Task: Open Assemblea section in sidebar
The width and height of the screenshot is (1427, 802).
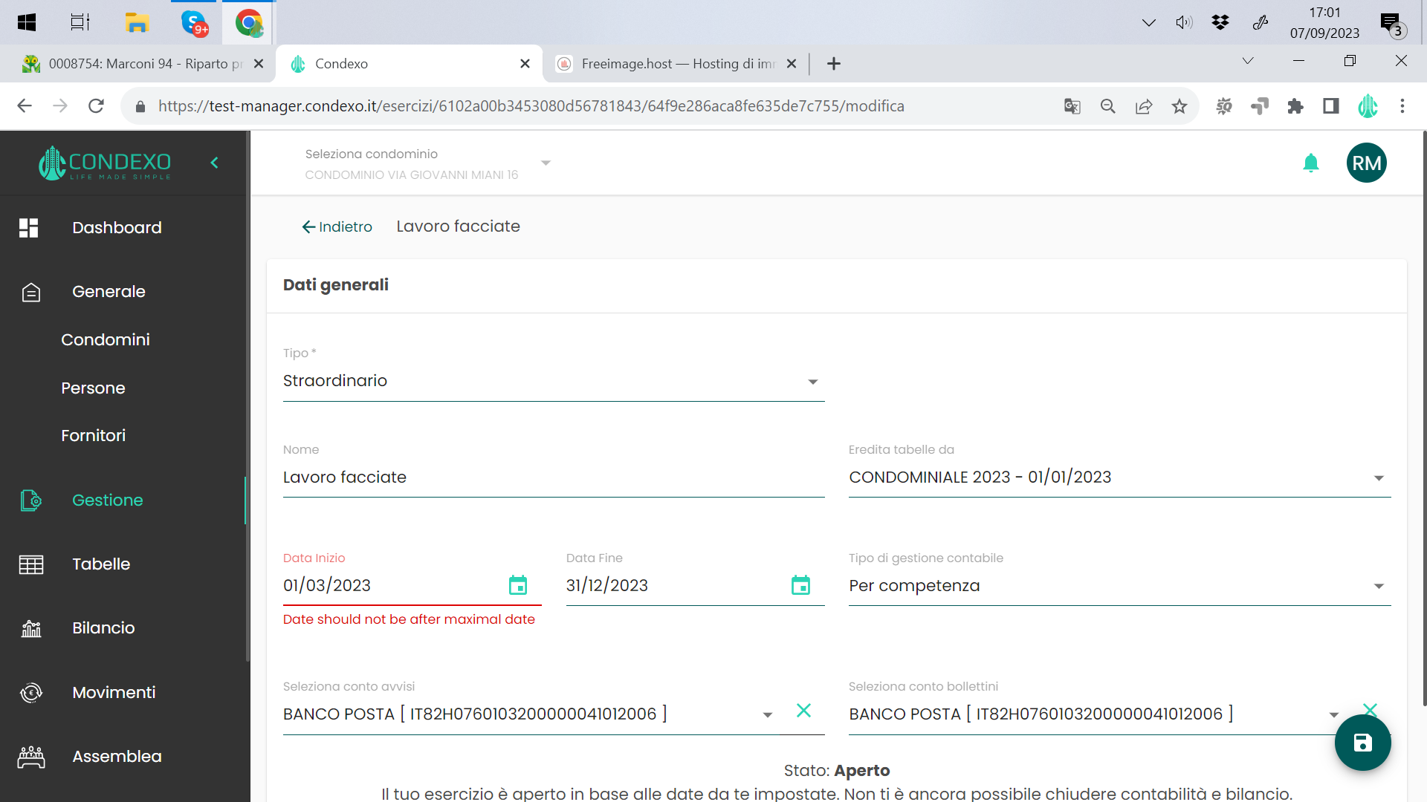Action: [x=117, y=757]
